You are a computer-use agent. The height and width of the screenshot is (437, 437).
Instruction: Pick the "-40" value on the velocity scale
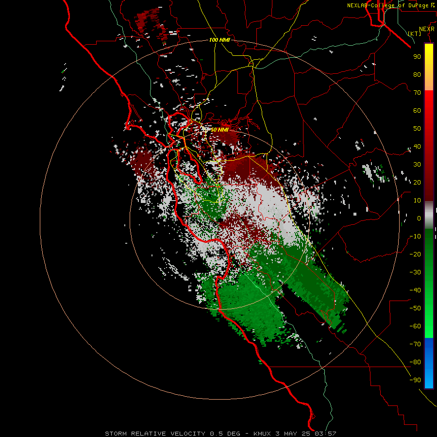pyautogui.click(x=415, y=290)
